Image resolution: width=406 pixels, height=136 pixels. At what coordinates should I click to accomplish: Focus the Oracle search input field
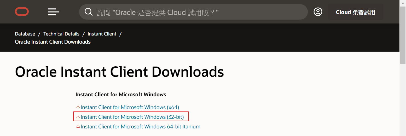pyautogui.click(x=199, y=12)
